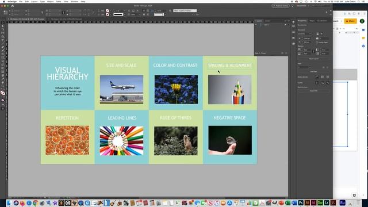Select the Selection tool in the Tools panel
This screenshot has height=207, width=368.
(3, 23)
